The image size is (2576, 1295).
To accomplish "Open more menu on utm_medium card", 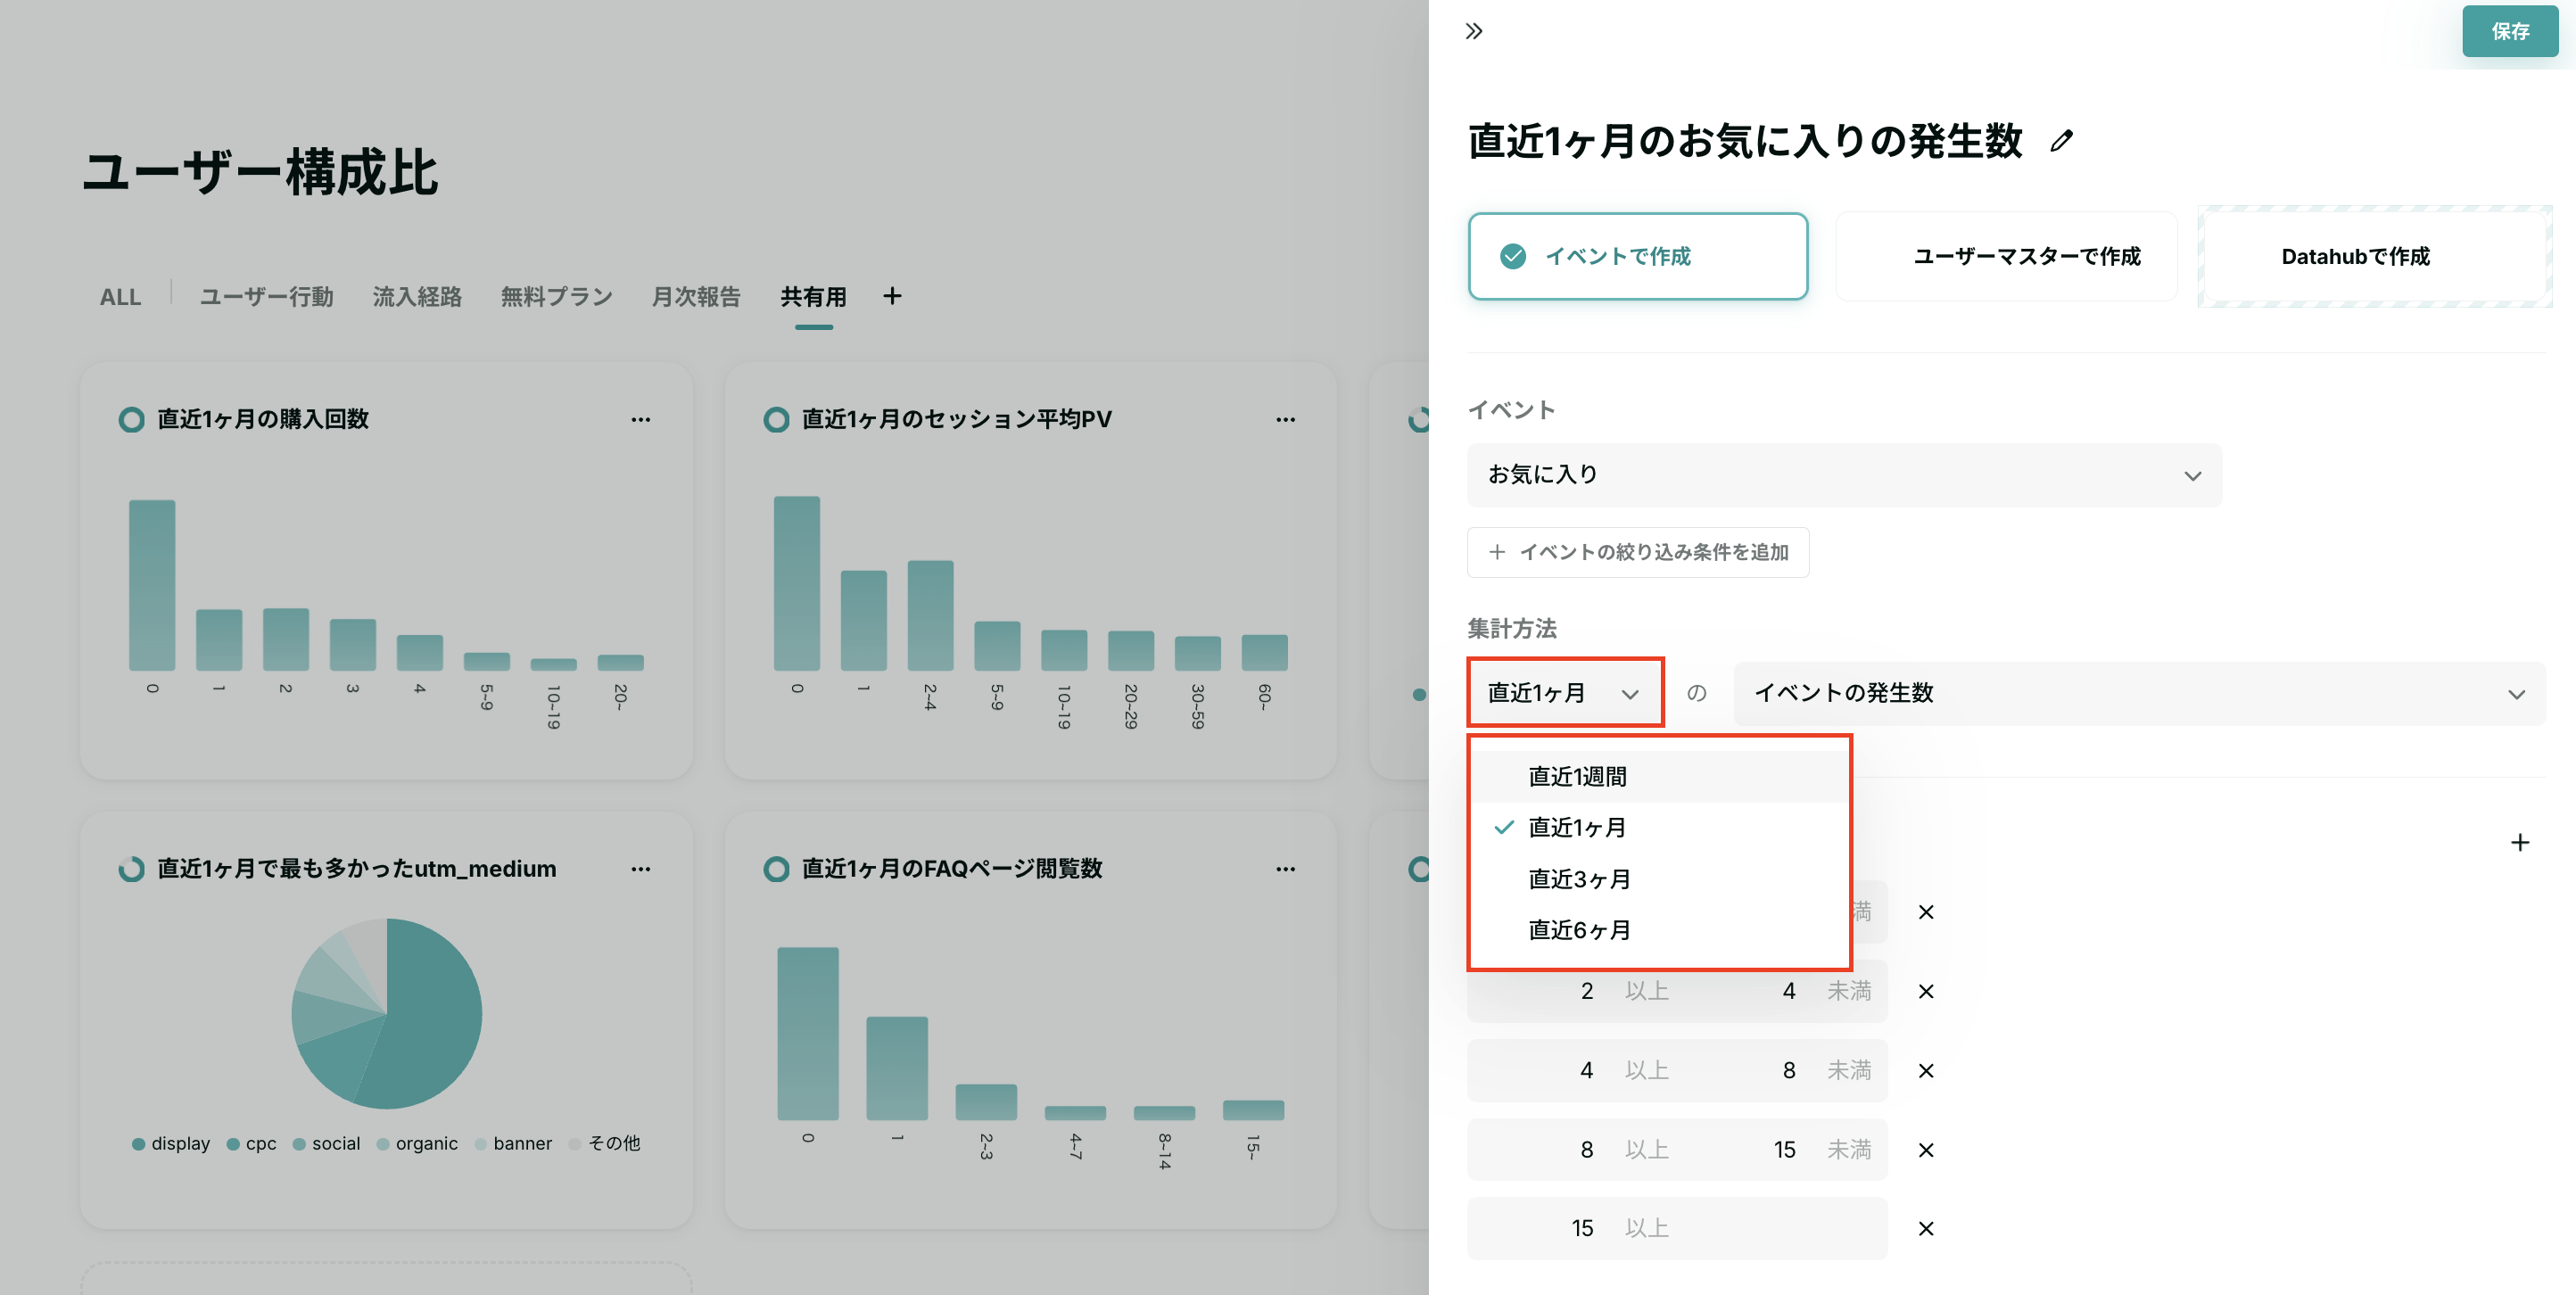I will (x=640, y=869).
